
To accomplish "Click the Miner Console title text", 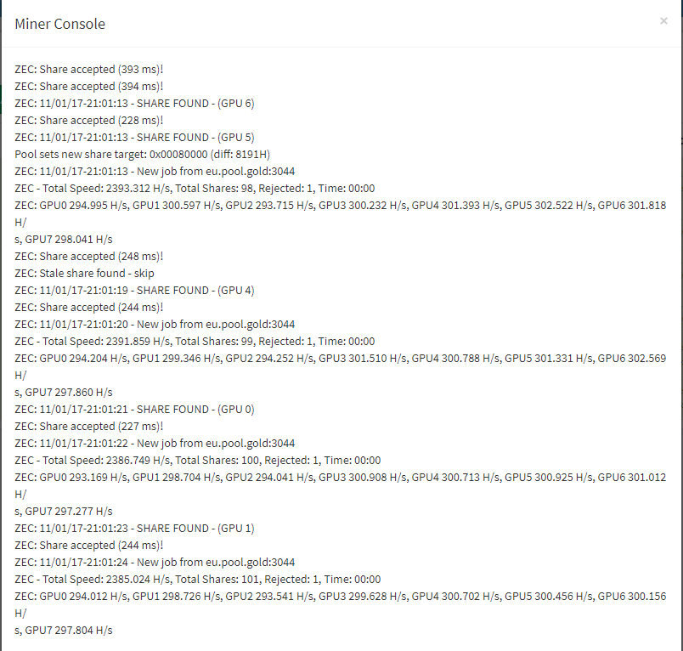I will click(60, 24).
